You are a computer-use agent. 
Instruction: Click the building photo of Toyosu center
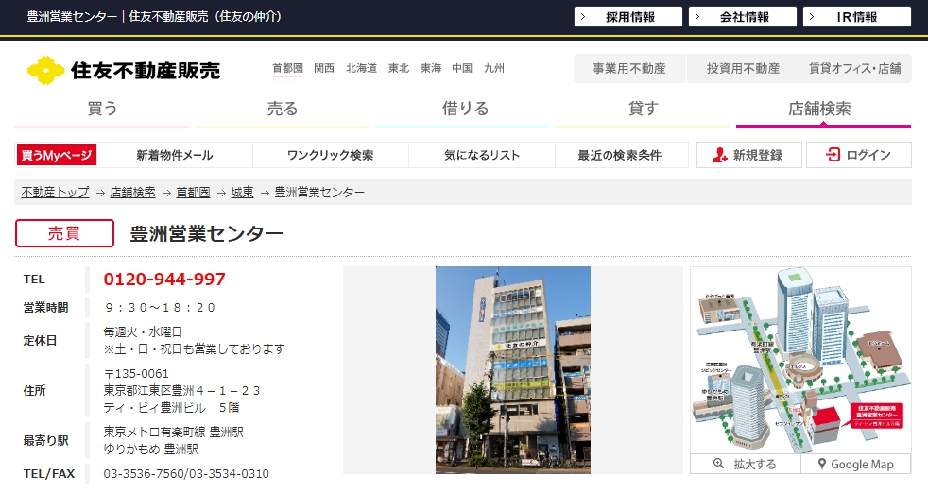[x=513, y=370]
